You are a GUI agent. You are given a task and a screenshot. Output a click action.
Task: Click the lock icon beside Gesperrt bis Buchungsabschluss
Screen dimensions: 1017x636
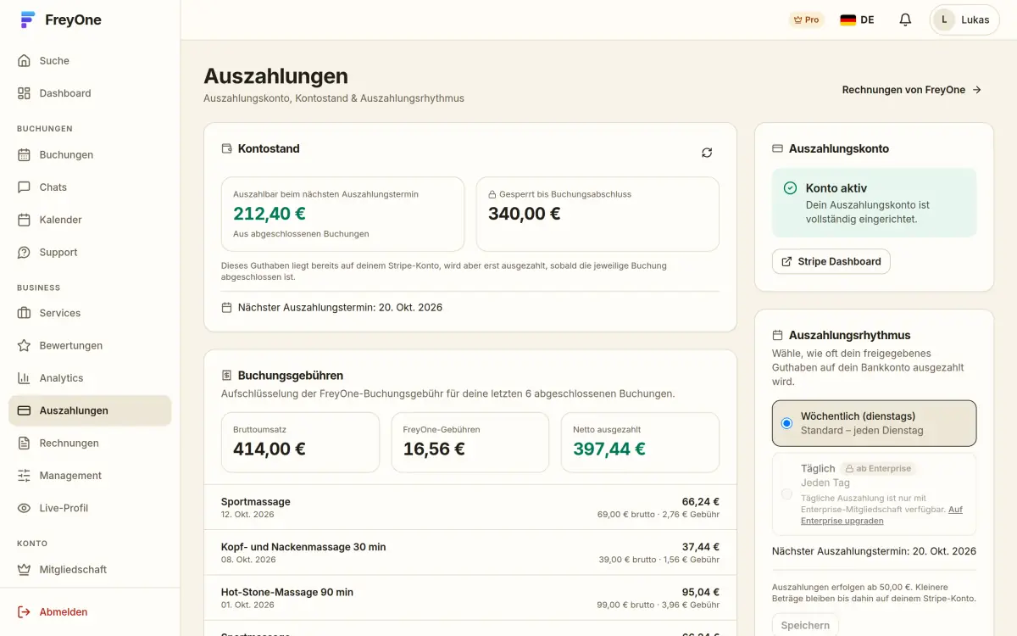pyautogui.click(x=492, y=194)
